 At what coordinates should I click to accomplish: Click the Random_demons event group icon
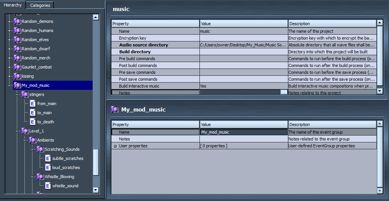18,21
